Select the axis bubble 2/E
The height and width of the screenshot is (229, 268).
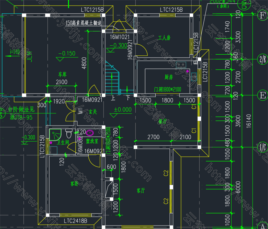[263, 59]
